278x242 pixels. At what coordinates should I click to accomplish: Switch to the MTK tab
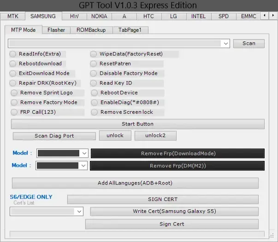pyautogui.click(x=13, y=16)
